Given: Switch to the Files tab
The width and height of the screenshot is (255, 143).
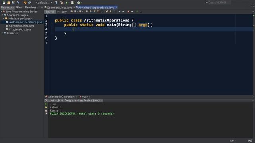Looking at the screenshot, I should click(18, 8).
